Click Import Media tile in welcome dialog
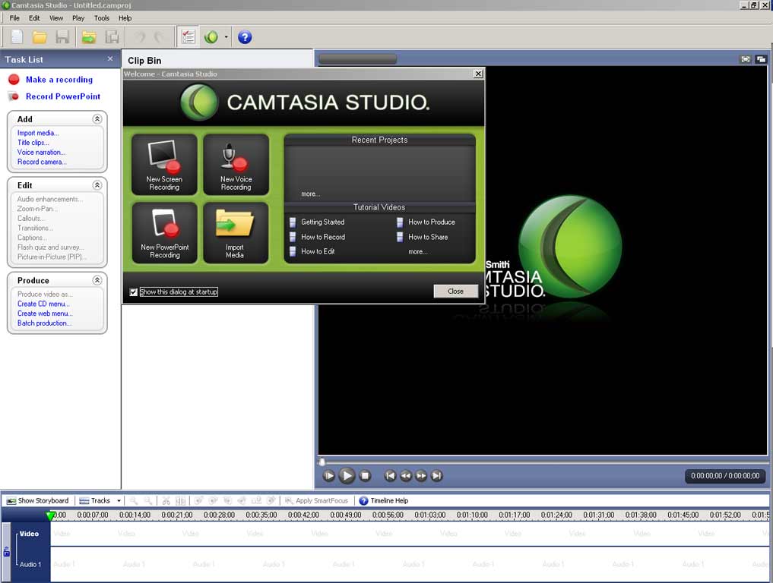The height and width of the screenshot is (583, 773). click(236, 233)
